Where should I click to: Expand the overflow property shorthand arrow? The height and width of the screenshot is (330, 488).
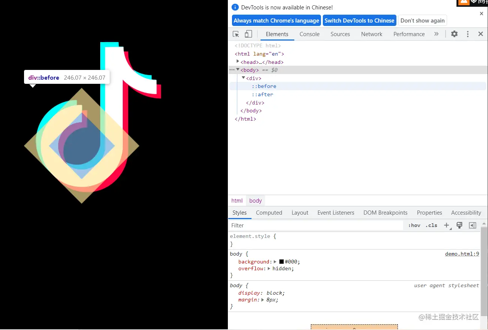tap(269, 268)
